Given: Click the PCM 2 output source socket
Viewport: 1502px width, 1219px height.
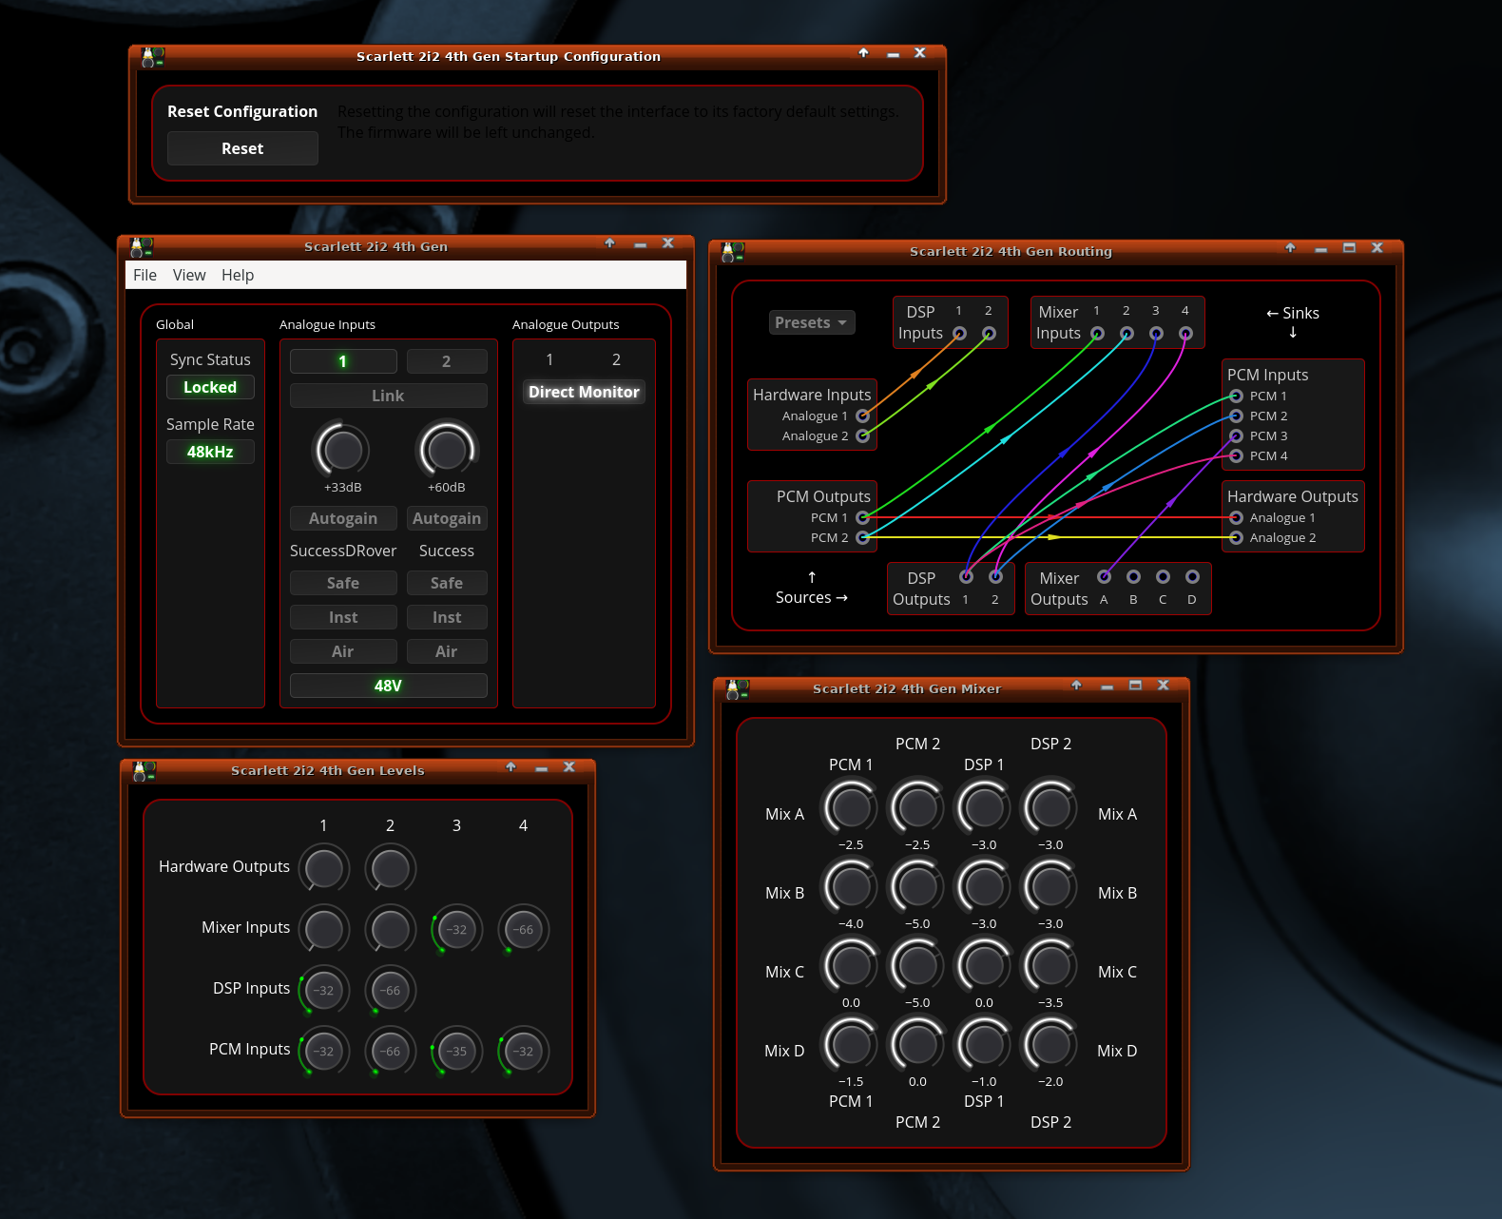Looking at the screenshot, I should pyautogui.click(x=862, y=537).
